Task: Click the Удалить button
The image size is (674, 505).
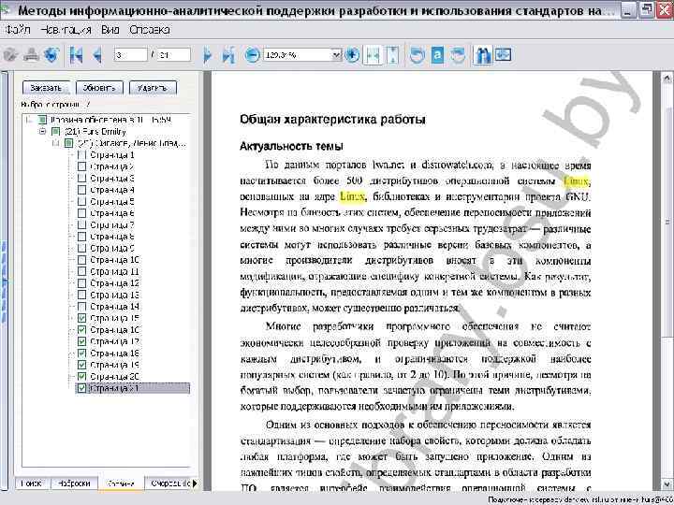Action: 153,88
